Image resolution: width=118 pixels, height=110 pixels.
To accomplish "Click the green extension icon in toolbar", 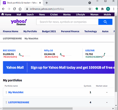I will [x=97, y=9].
